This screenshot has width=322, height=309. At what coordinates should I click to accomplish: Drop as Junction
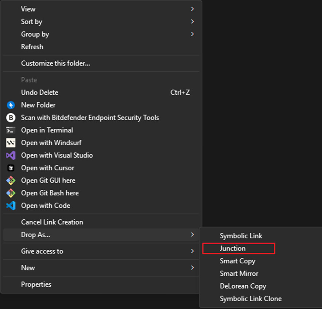[x=261, y=248]
